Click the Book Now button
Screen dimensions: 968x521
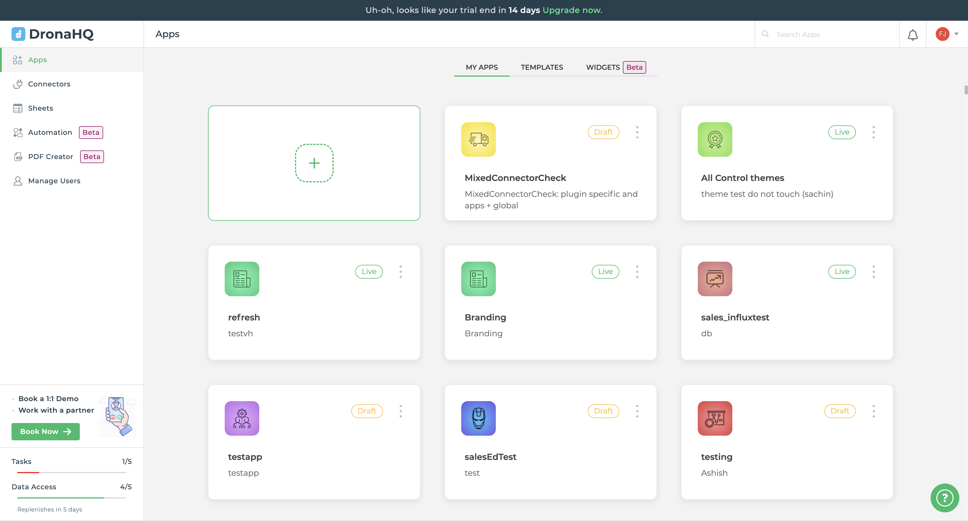tap(46, 432)
